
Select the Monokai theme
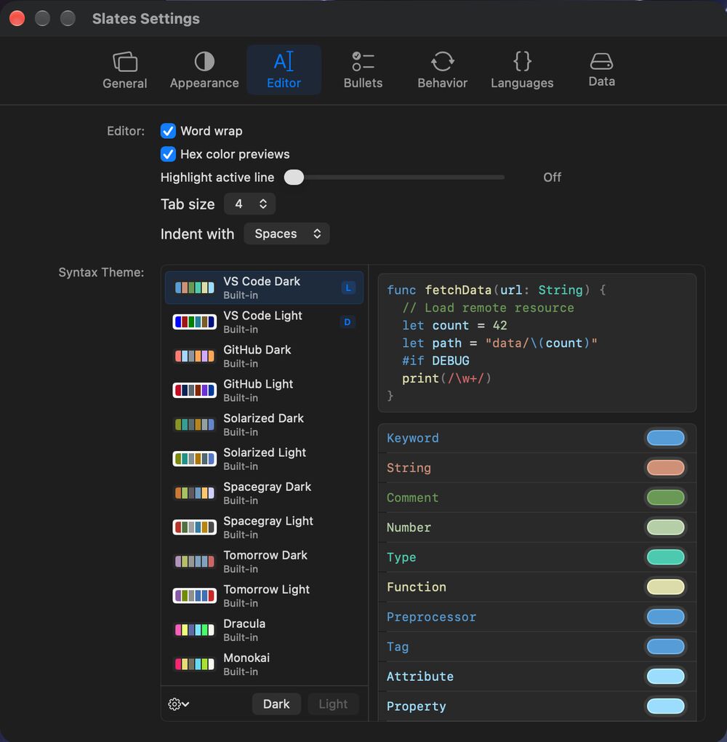point(264,664)
